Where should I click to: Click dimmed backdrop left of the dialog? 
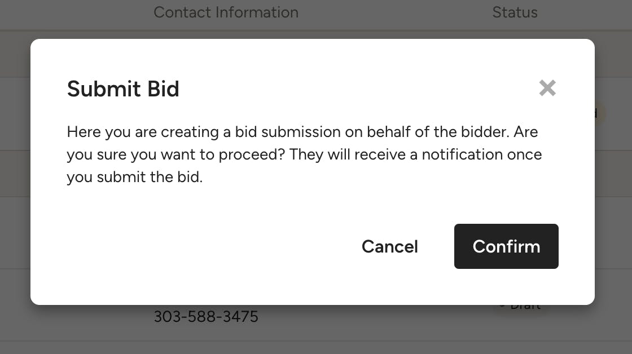(x=15, y=169)
